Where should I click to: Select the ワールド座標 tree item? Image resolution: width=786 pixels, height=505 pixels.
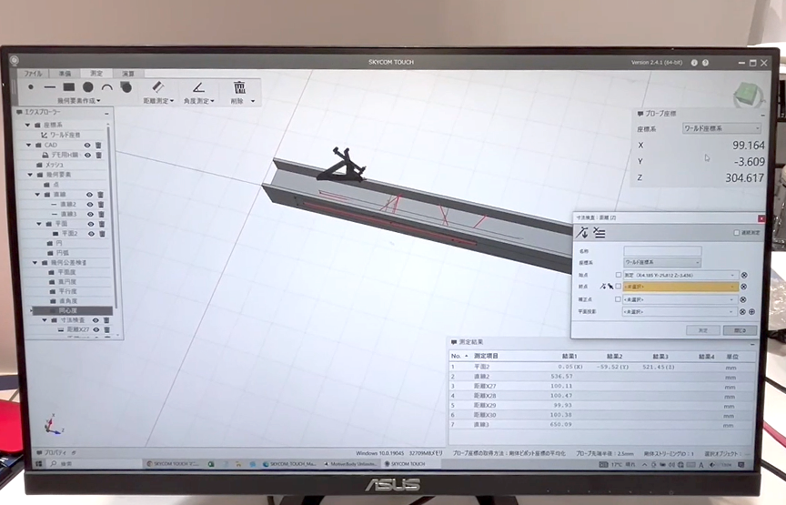coord(65,135)
